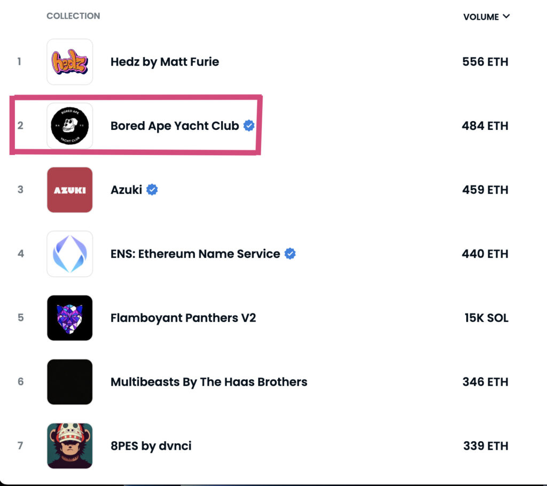This screenshot has width=547, height=486.
Task: Click the red Azuki collection logo
Action: [69, 190]
